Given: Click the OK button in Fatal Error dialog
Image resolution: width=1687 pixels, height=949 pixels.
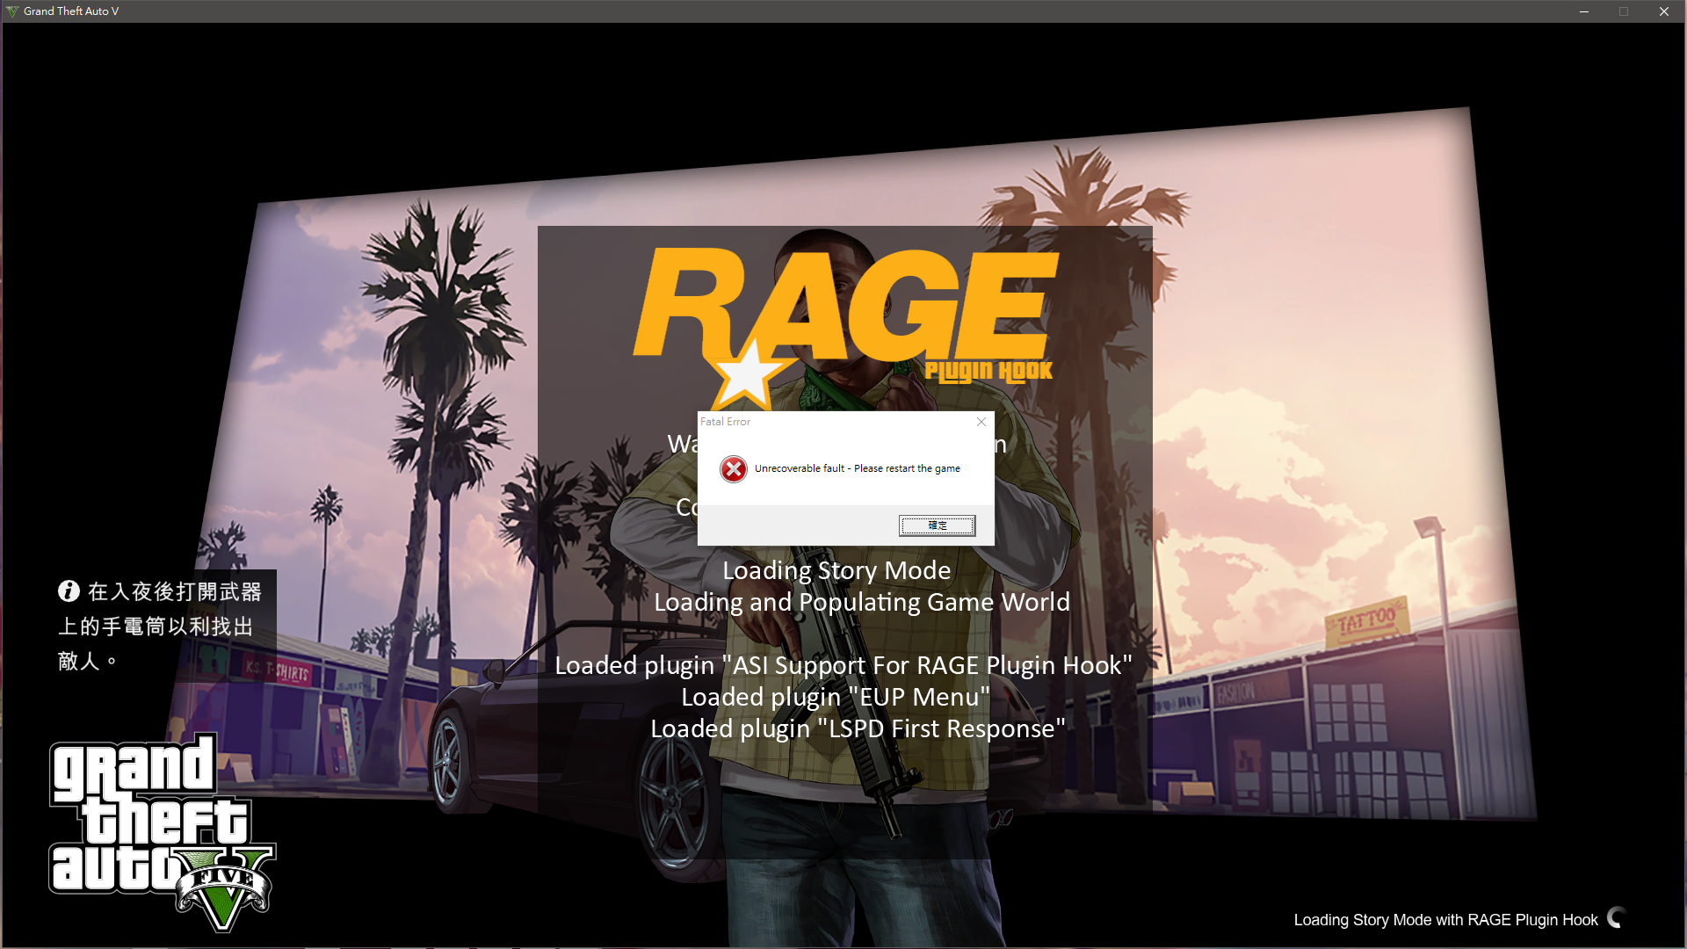Looking at the screenshot, I should [x=937, y=525].
